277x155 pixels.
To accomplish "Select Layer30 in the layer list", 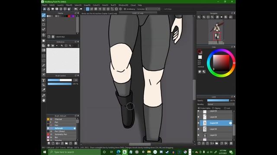I will pos(216,129).
